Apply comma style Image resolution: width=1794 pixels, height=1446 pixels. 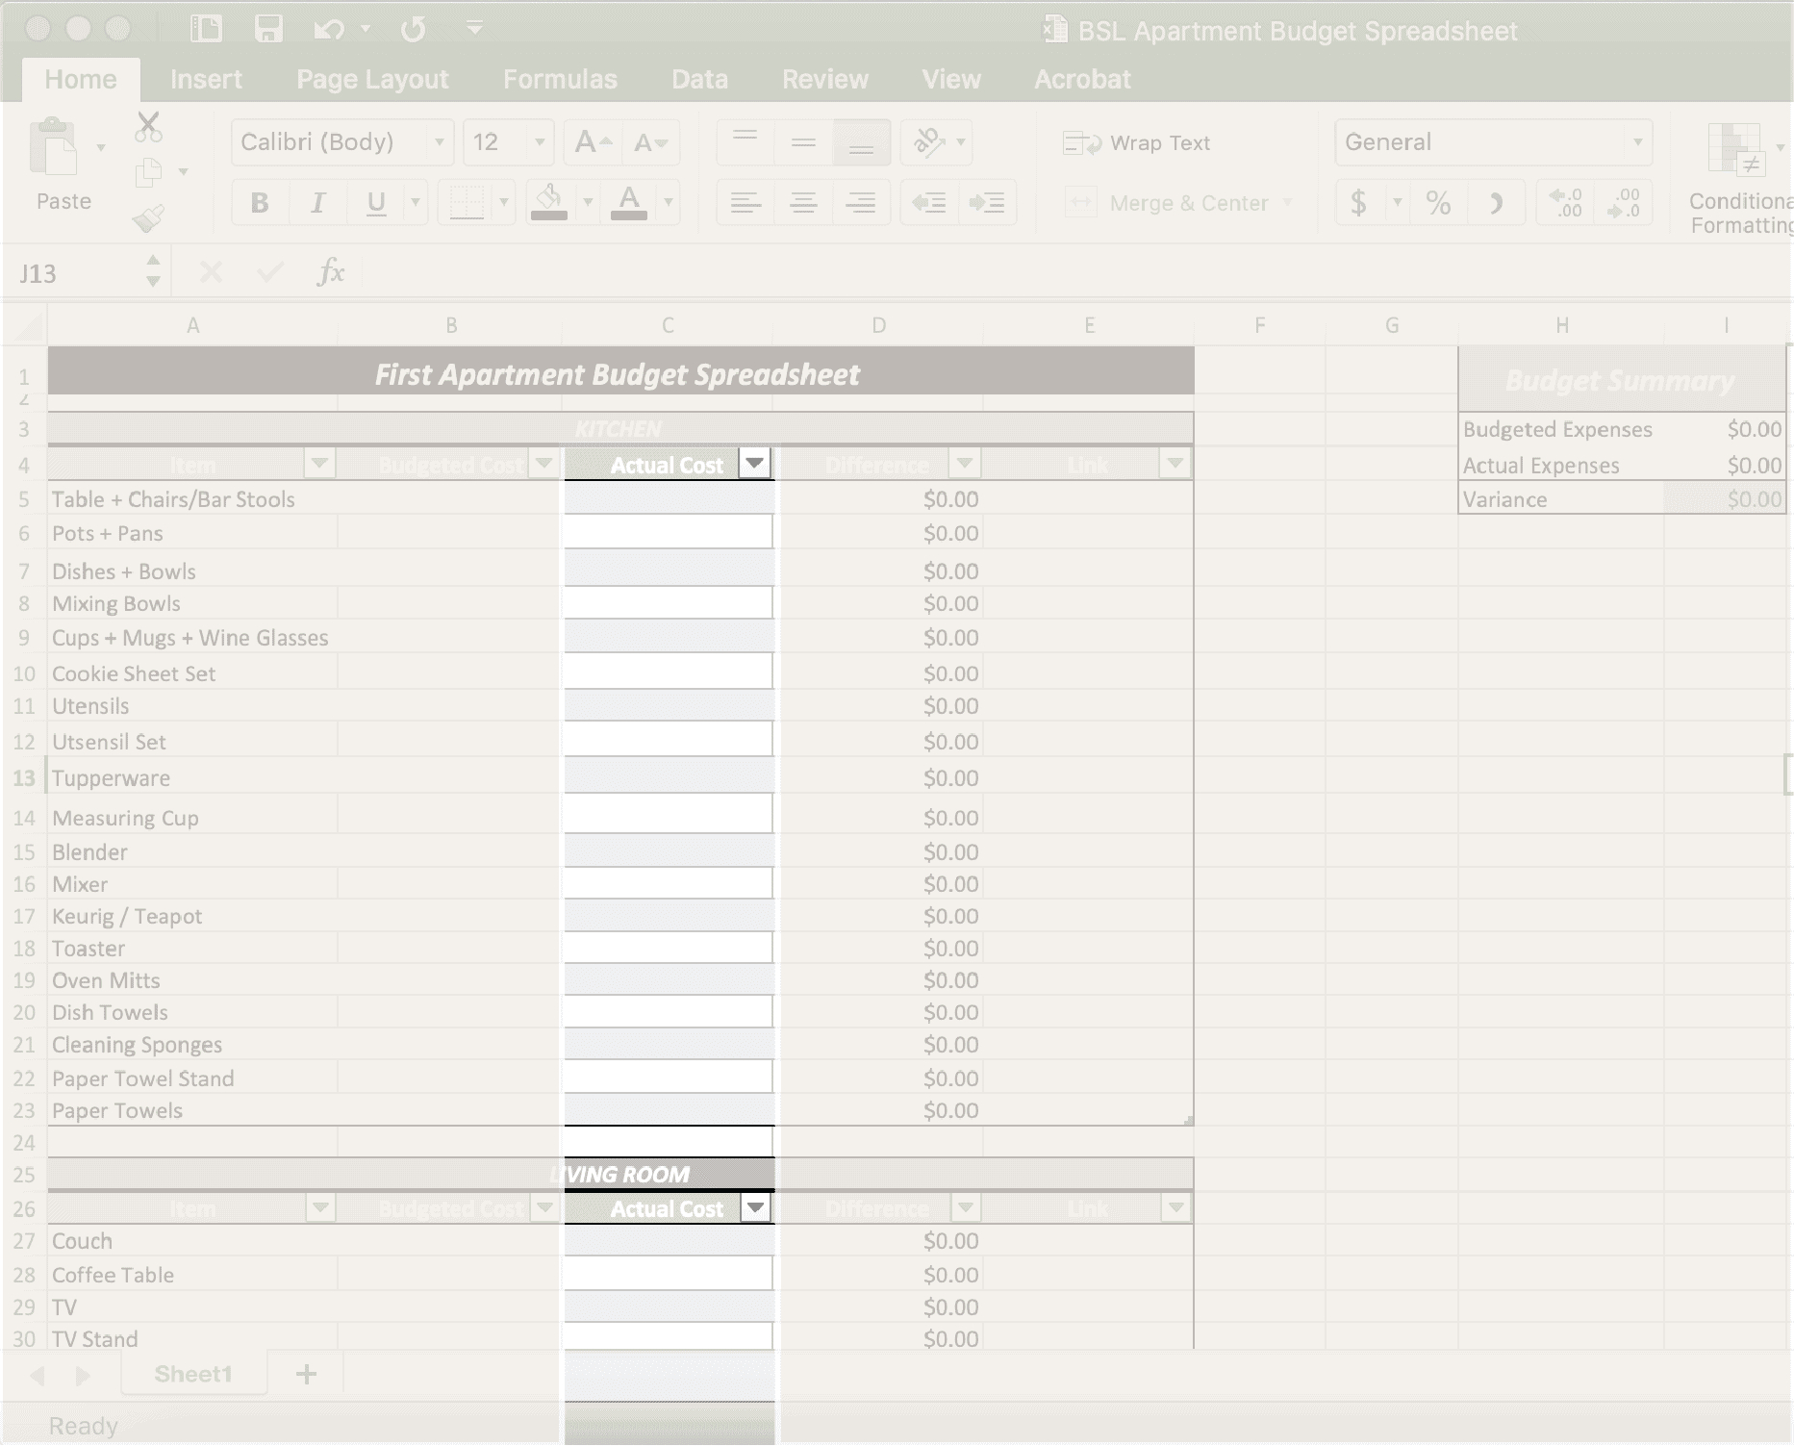click(1496, 203)
